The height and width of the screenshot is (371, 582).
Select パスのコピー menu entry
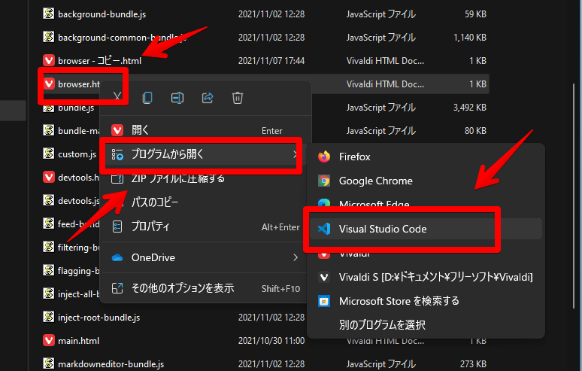coord(204,202)
